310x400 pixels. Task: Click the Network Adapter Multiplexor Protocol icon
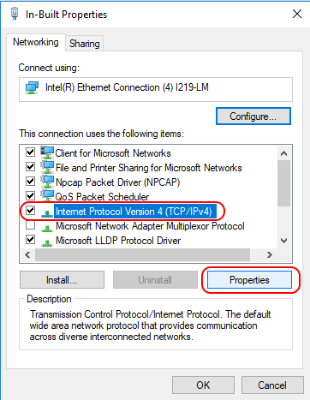pos(47,228)
